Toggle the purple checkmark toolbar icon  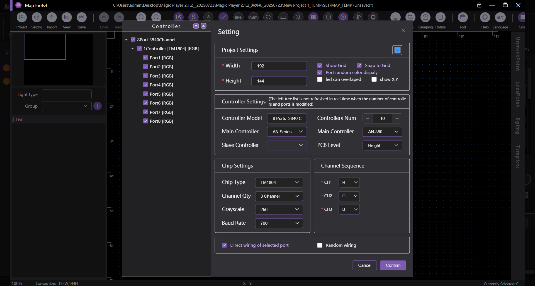coord(223,17)
